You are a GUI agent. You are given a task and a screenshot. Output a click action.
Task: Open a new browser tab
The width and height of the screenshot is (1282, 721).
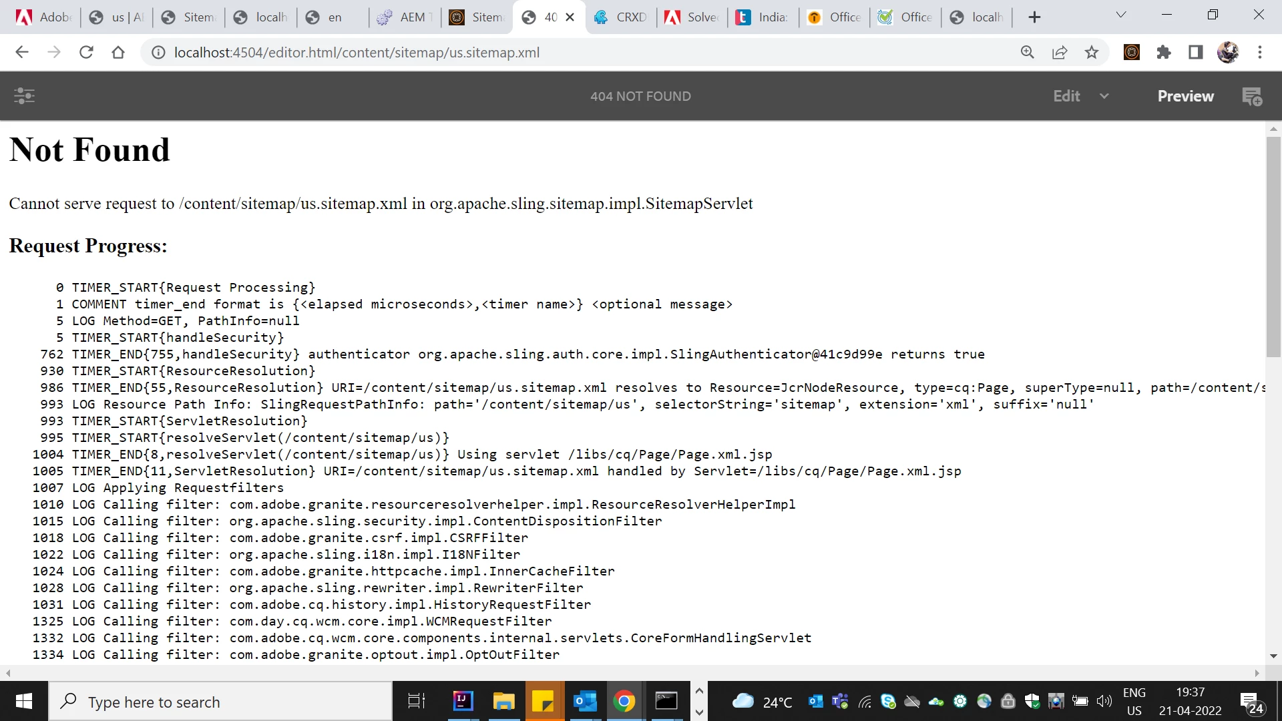[1034, 17]
